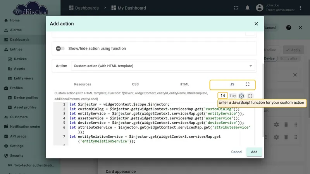
Task: Go to Dashboards in sidebar
Action: 20,40
